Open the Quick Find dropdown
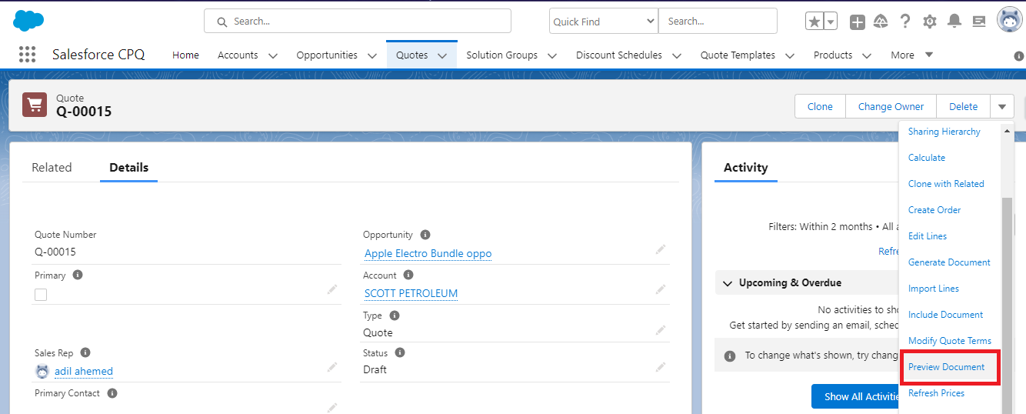The width and height of the screenshot is (1026, 414). tap(604, 22)
